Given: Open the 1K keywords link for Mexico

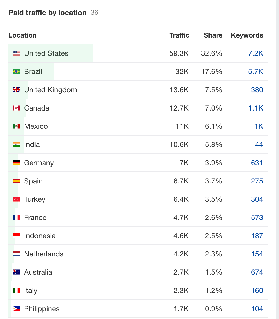Looking at the screenshot, I should coord(259,126).
